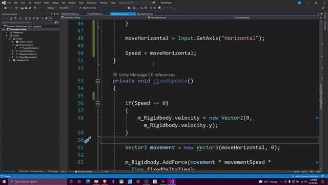
Task: Collapse the Scripts folder
Action: pos(10,39)
